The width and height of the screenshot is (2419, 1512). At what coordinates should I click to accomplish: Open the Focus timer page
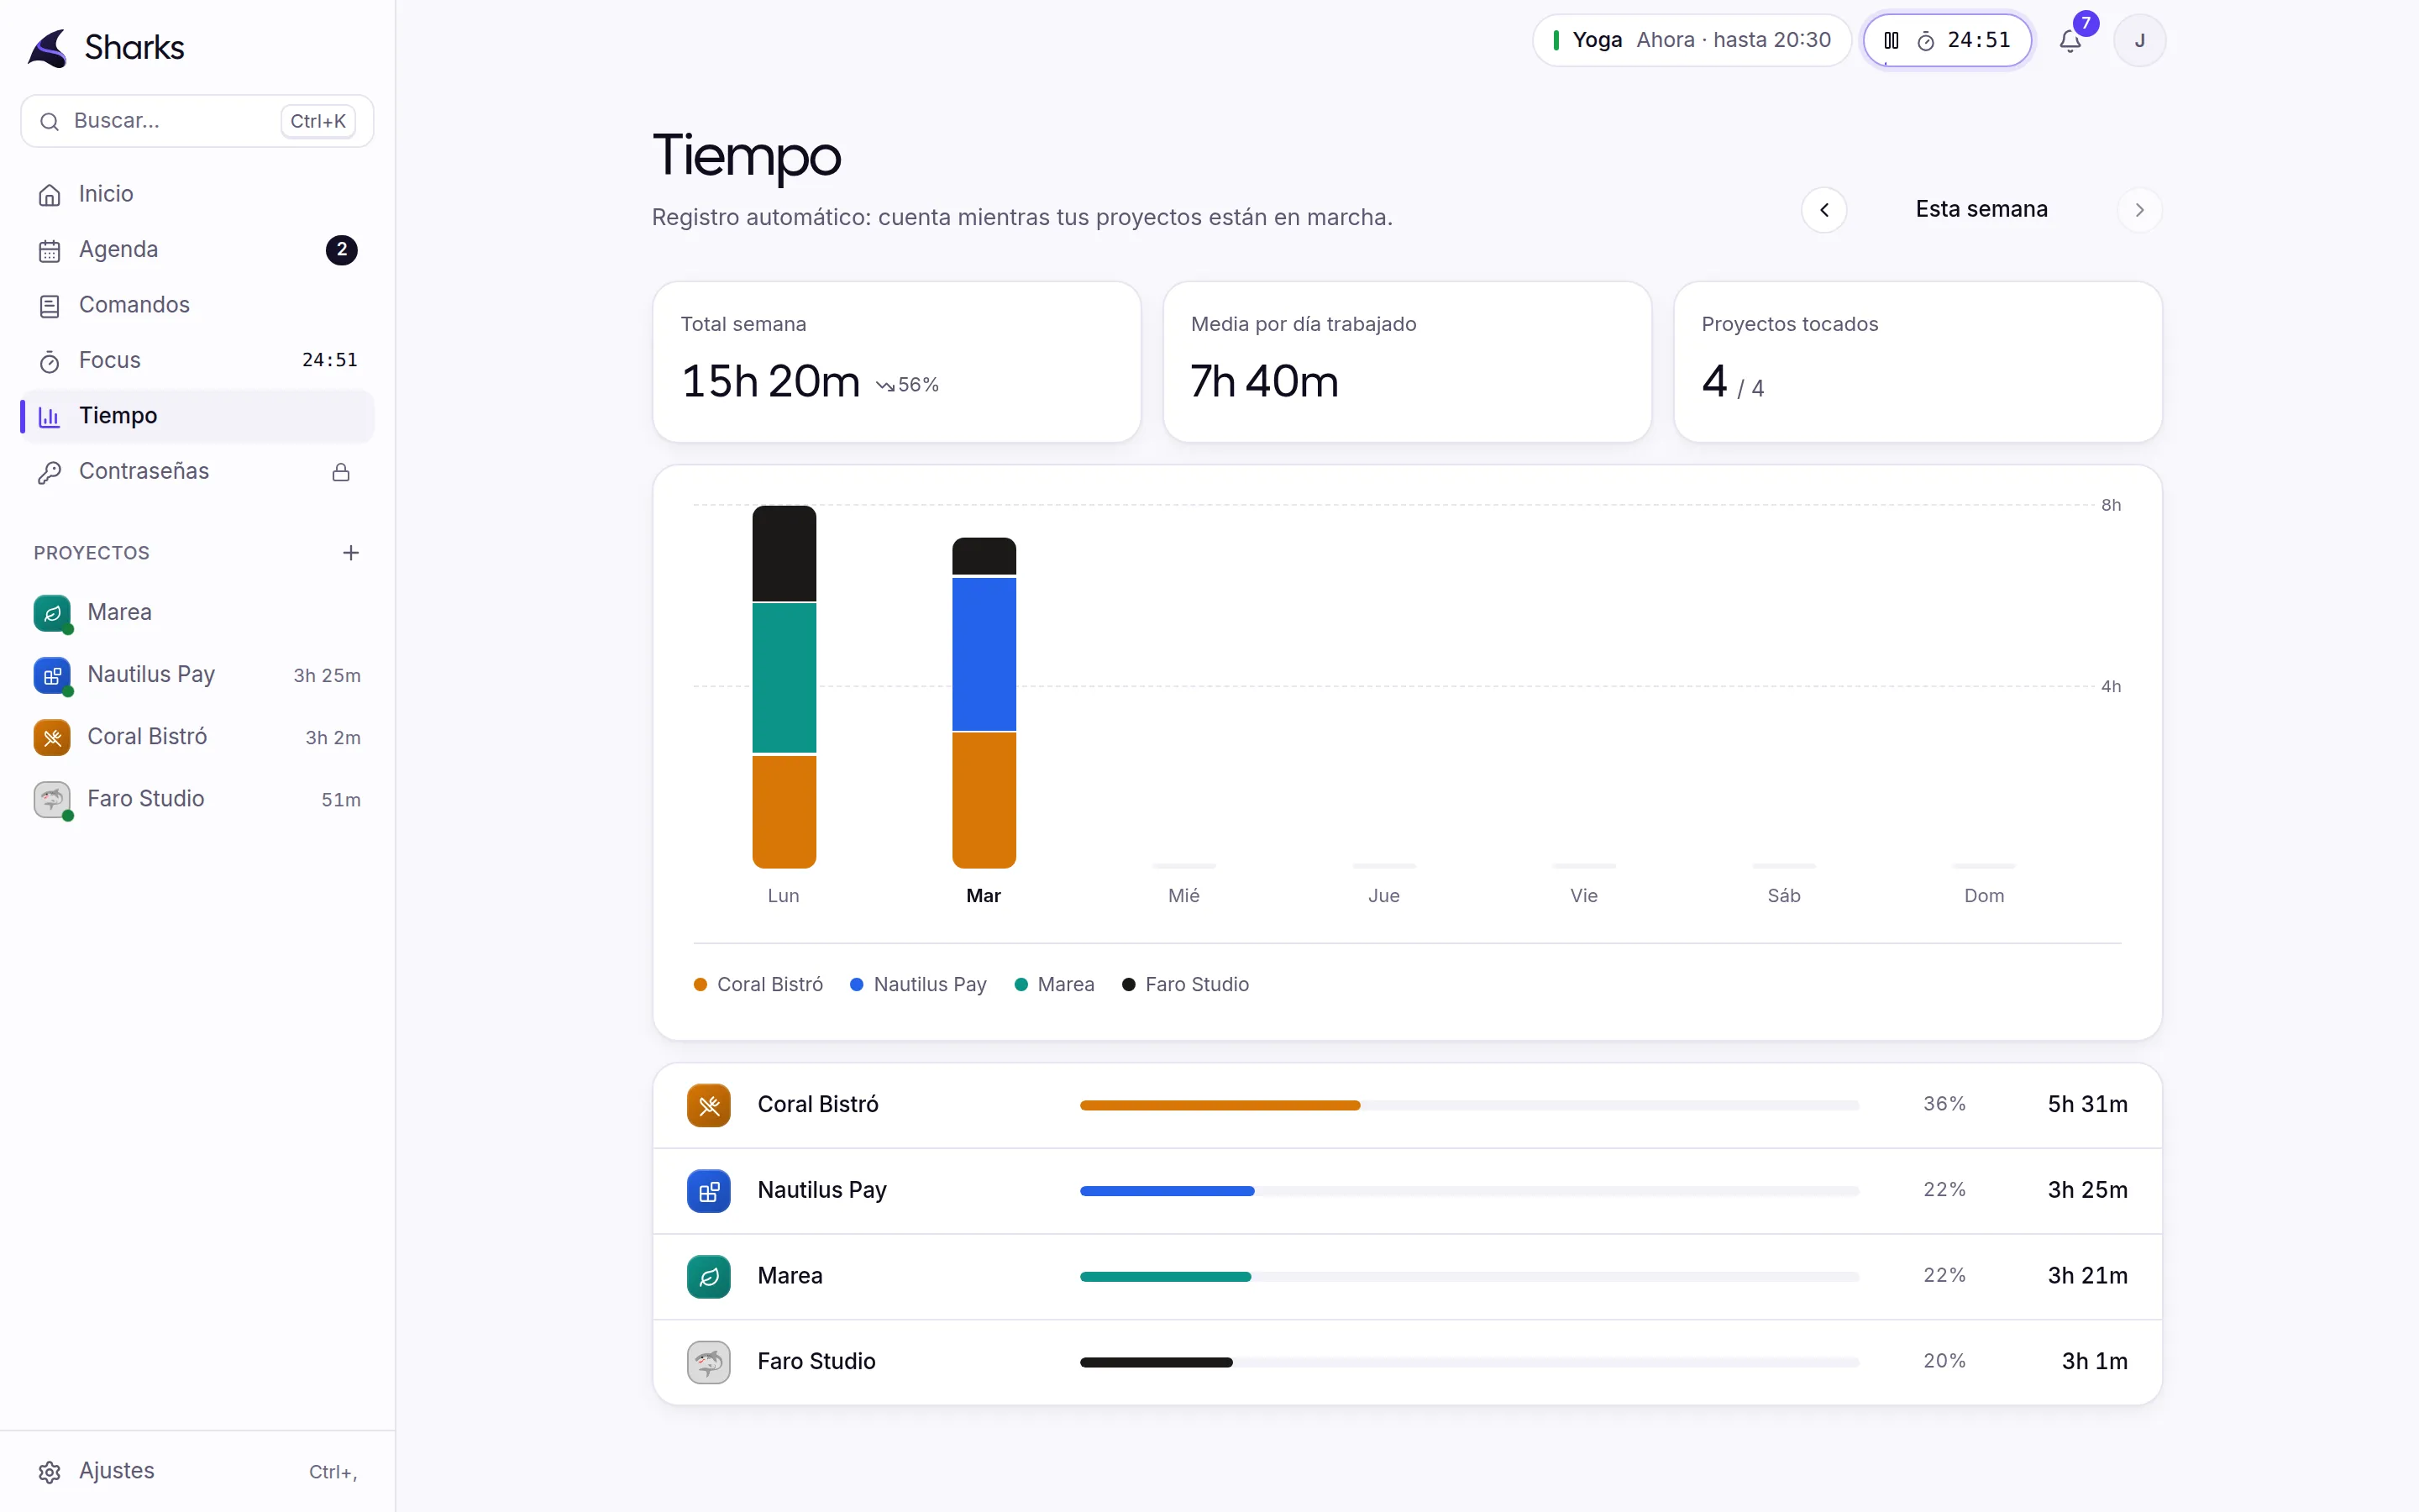(x=197, y=361)
